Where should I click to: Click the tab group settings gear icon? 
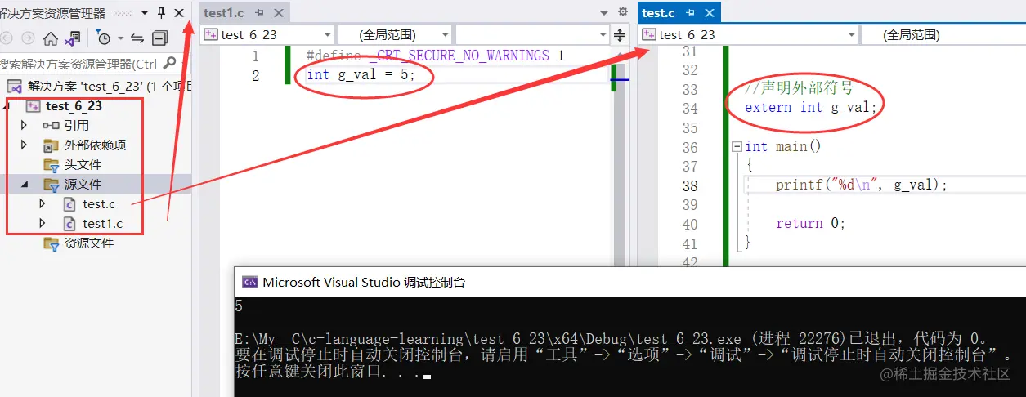click(x=623, y=12)
